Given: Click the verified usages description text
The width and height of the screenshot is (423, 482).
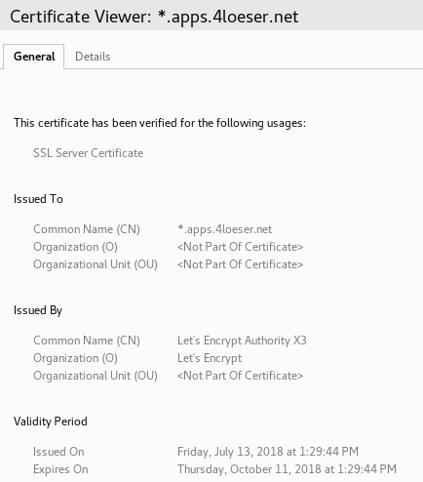Looking at the screenshot, I should (160, 123).
